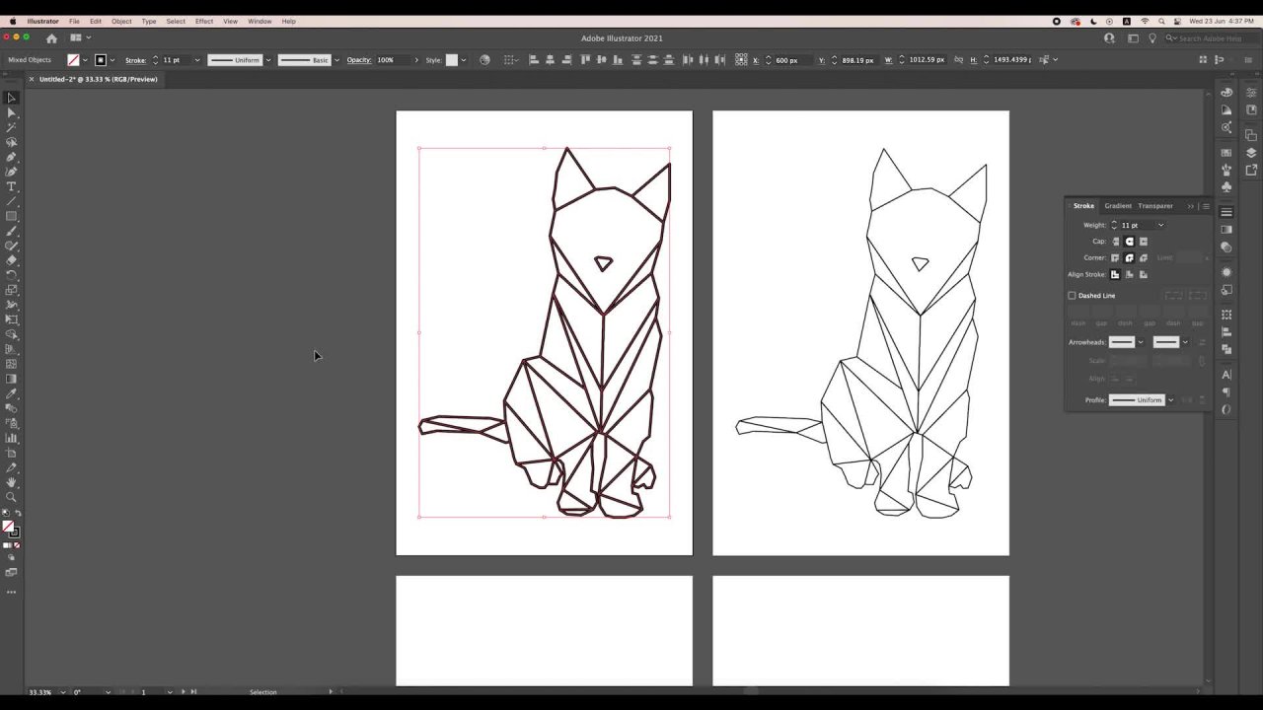Set stroke cap to round cap
The height and width of the screenshot is (710, 1263).
pyautogui.click(x=1130, y=242)
